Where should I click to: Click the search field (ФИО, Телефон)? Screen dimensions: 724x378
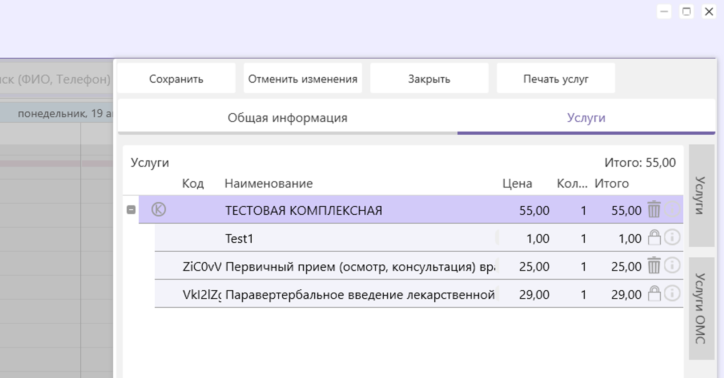click(x=56, y=79)
